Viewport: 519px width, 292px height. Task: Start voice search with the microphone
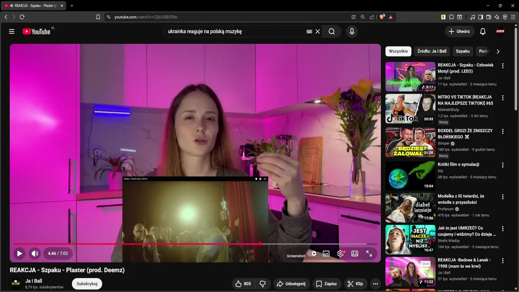point(352,31)
